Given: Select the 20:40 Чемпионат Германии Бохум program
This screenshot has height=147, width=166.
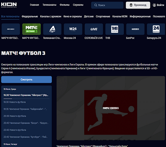Looking at the screenshot, I should pyautogui.click(x=26, y=123).
